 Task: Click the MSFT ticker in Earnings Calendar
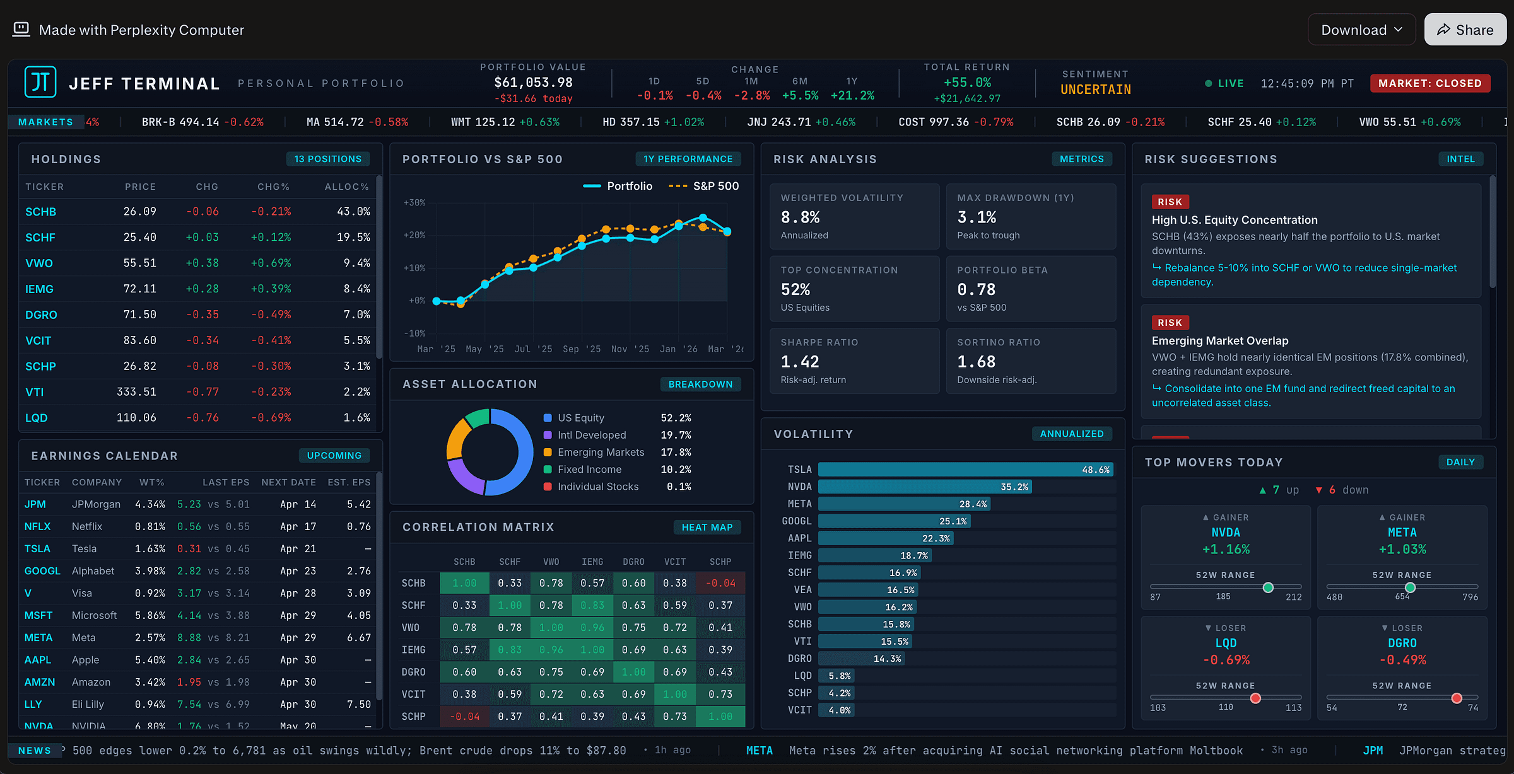pyautogui.click(x=38, y=615)
